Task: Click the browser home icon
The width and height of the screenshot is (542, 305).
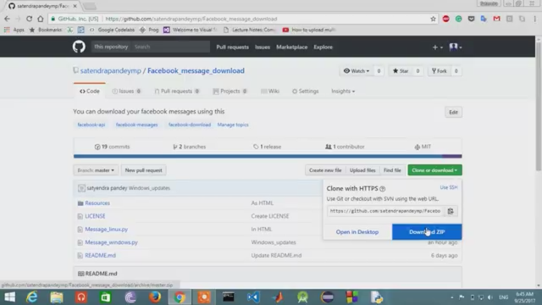Action: 41,19
